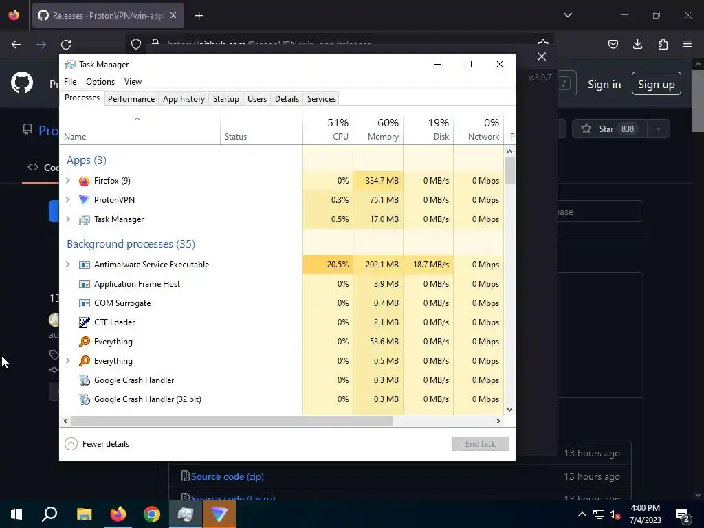
Task: Click the muted volume tray icon
Action: 615,514
